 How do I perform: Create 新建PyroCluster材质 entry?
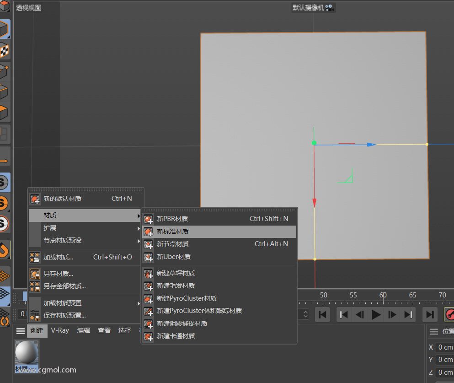(219, 298)
